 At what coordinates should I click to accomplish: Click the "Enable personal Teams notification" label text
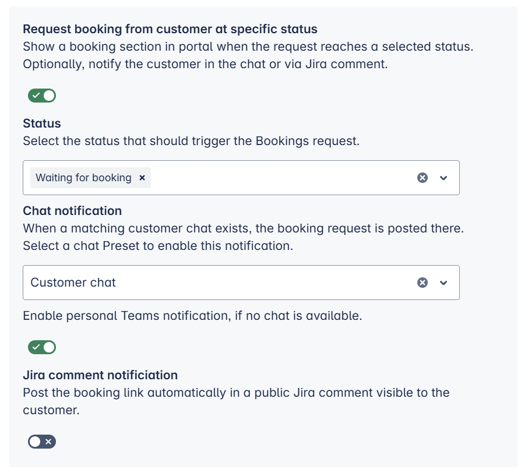tap(192, 316)
